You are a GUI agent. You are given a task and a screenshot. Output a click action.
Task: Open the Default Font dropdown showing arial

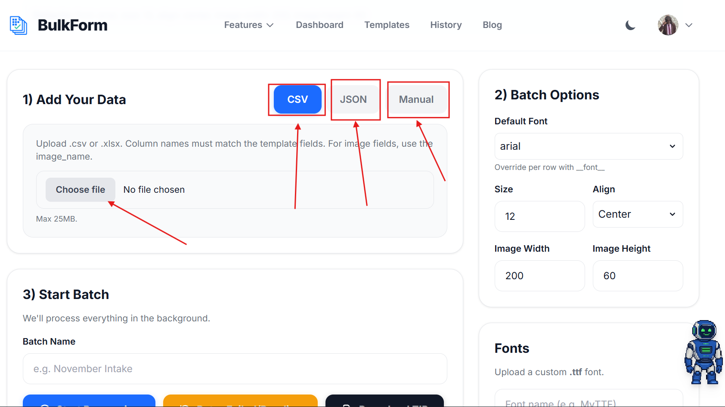click(589, 146)
